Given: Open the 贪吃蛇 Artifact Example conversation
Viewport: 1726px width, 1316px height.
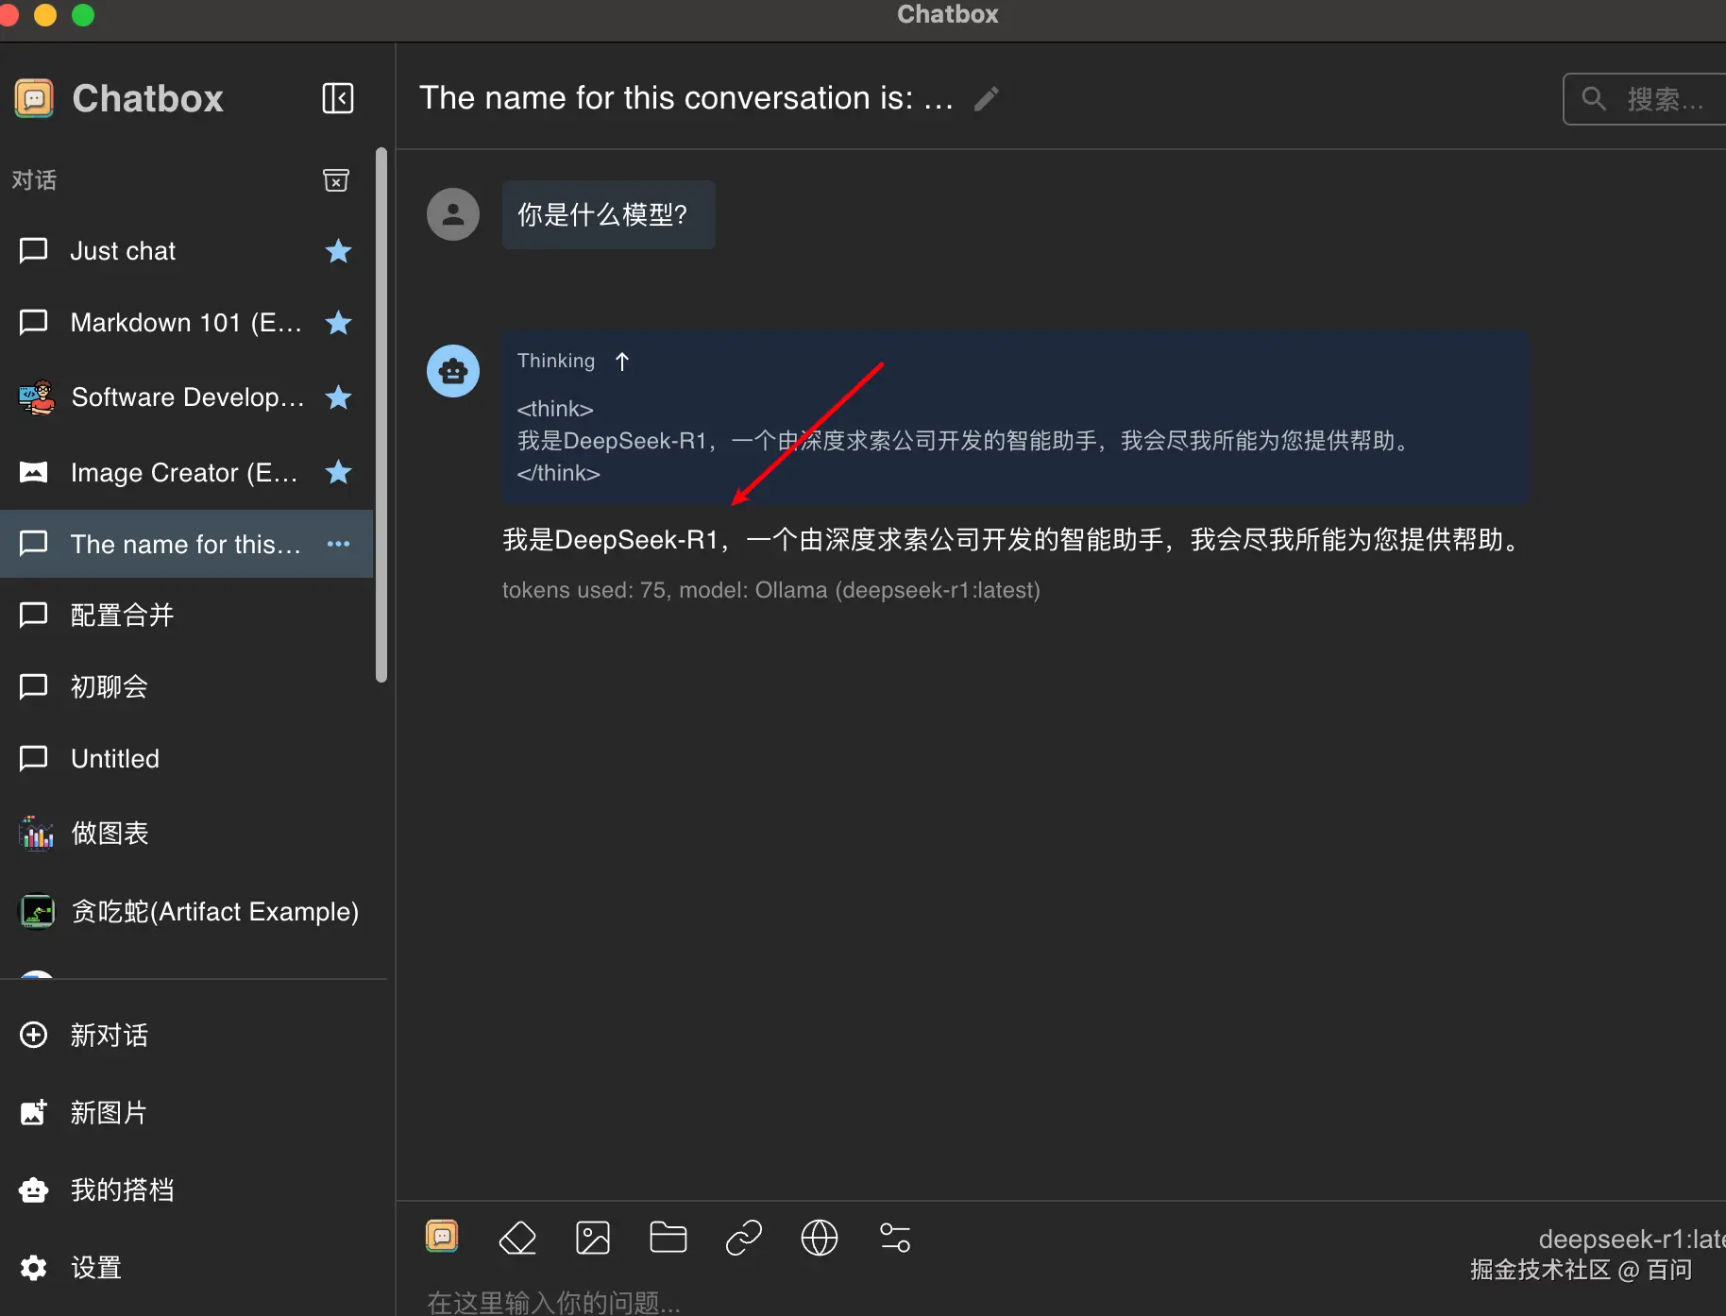Looking at the screenshot, I should point(186,911).
